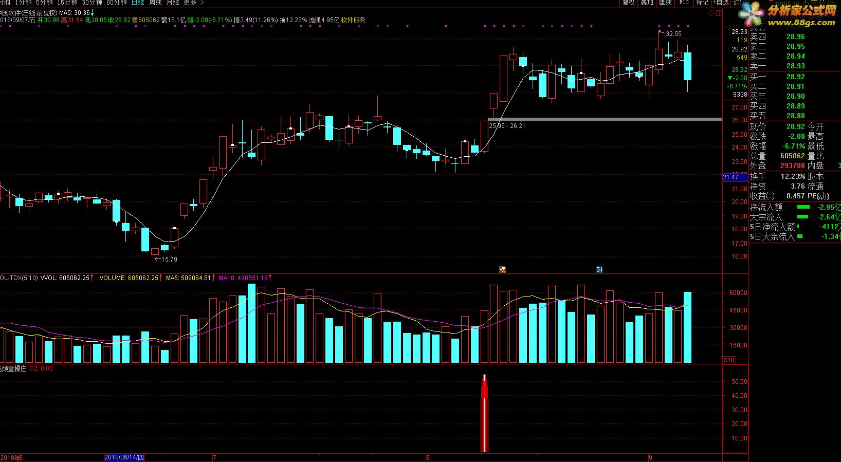Click the 涨跌 -2.08 quote field
Screen dimensions: 841x462
(777, 137)
